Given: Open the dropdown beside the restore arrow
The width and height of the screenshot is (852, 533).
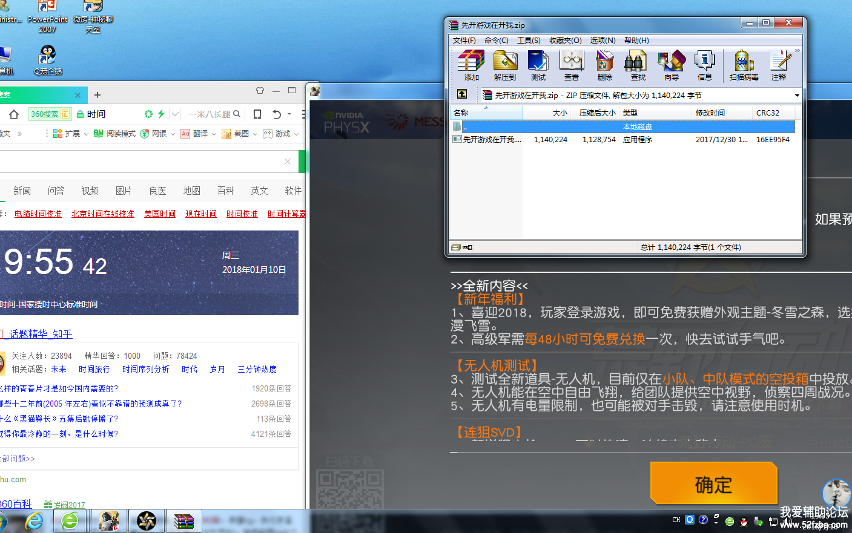Looking at the screenshot, I should (x=289, y=114).
